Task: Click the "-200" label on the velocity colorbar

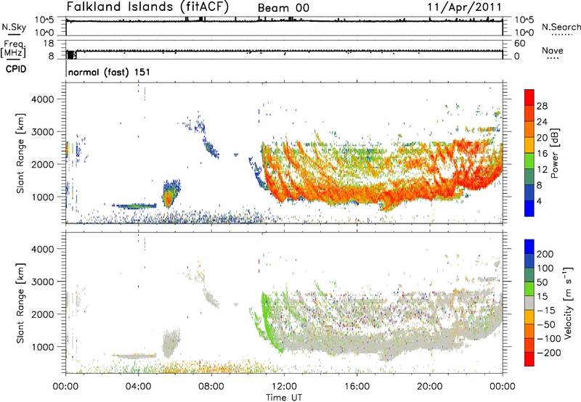Action: (x=549, y=353)
